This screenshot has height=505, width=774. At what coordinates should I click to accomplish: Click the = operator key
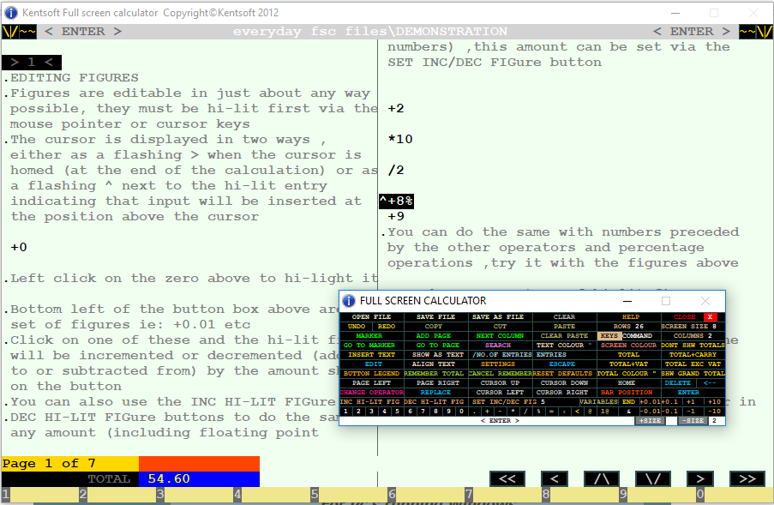coord(552,412)
